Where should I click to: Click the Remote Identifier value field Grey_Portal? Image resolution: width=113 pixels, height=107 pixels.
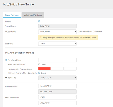pos(57,103)
